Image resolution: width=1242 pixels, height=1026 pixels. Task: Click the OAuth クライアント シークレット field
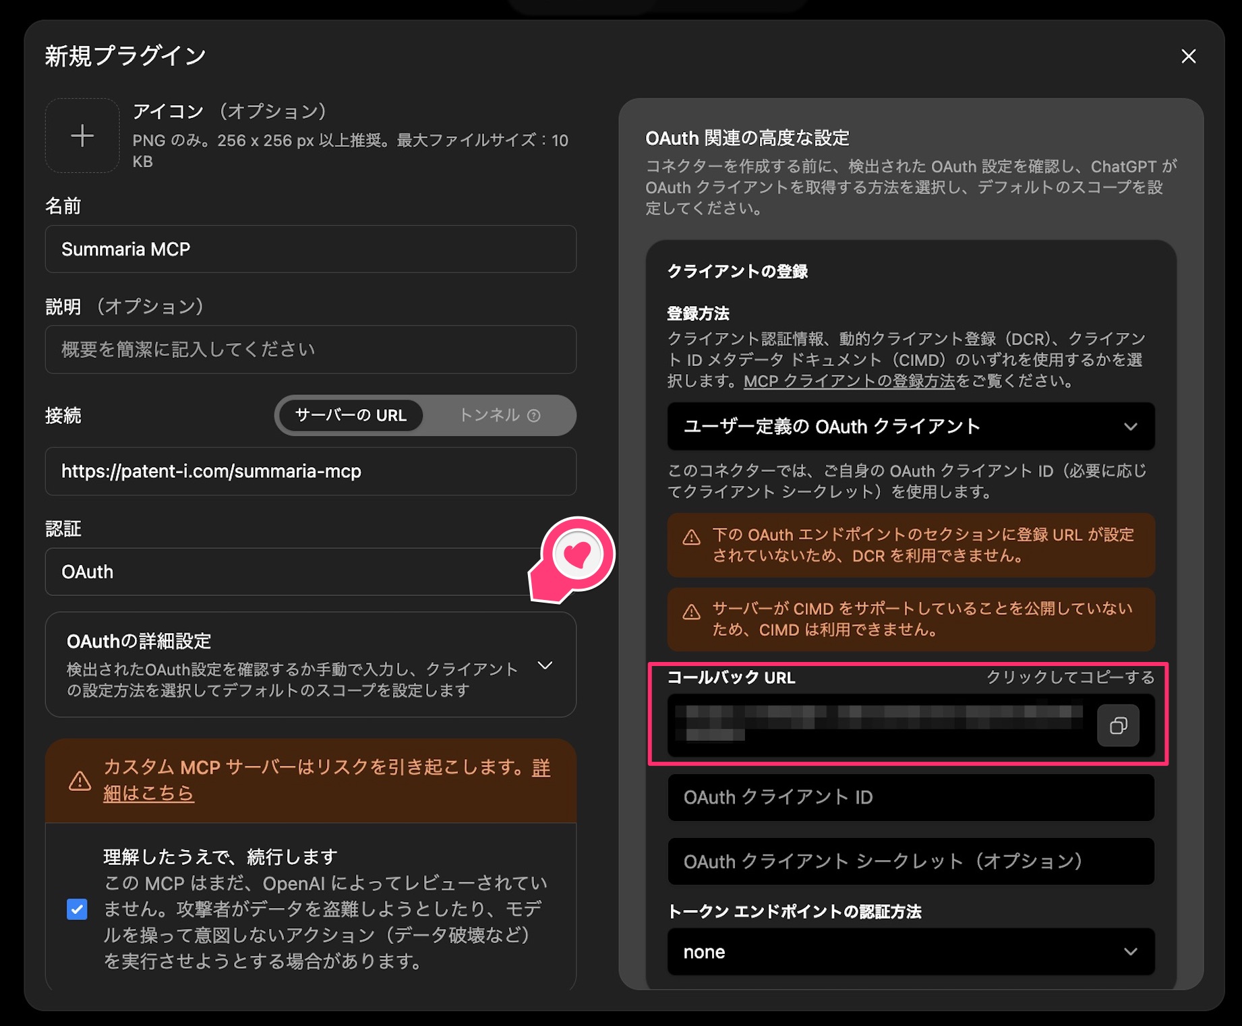coord(911,862)
